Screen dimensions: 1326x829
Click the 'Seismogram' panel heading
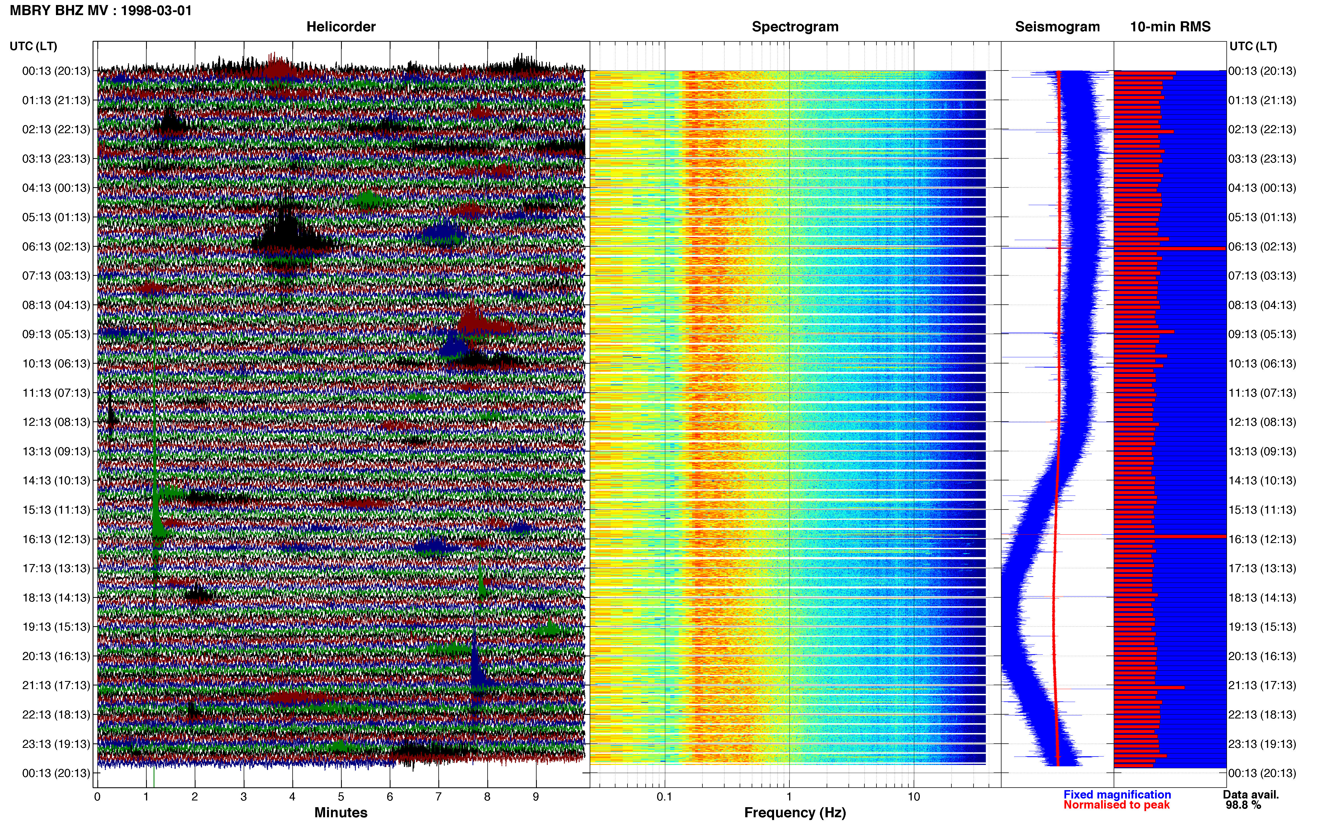(1057, 27)
